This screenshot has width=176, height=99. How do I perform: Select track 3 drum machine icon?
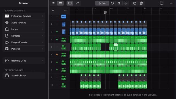pos(64,32)
